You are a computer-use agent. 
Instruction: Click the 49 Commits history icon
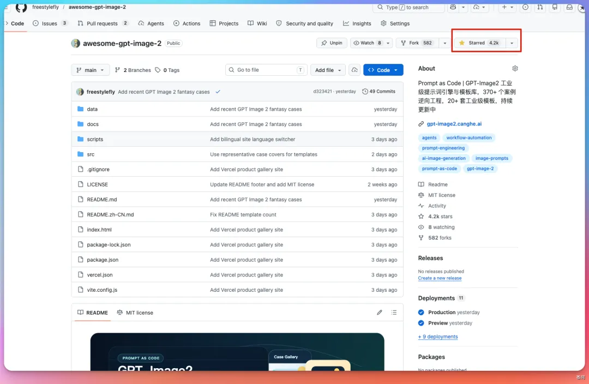coord(365,91)
